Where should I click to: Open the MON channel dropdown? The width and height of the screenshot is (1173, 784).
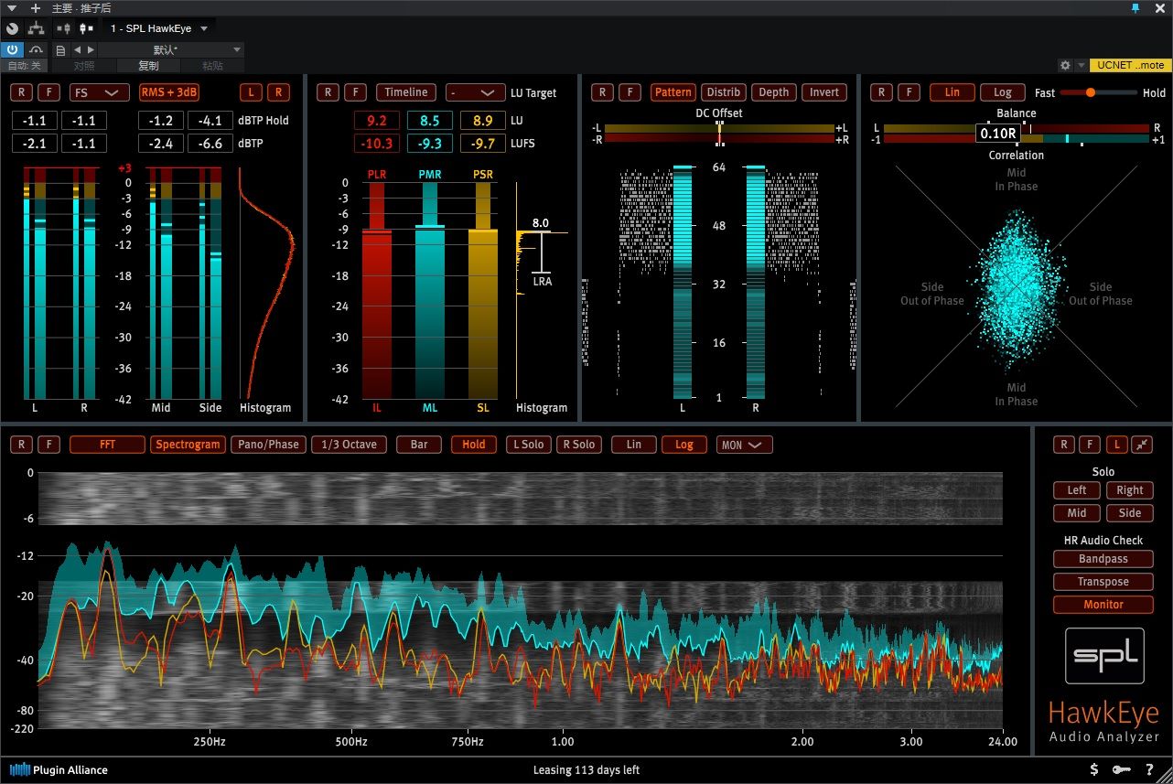(x=744, y=446)
